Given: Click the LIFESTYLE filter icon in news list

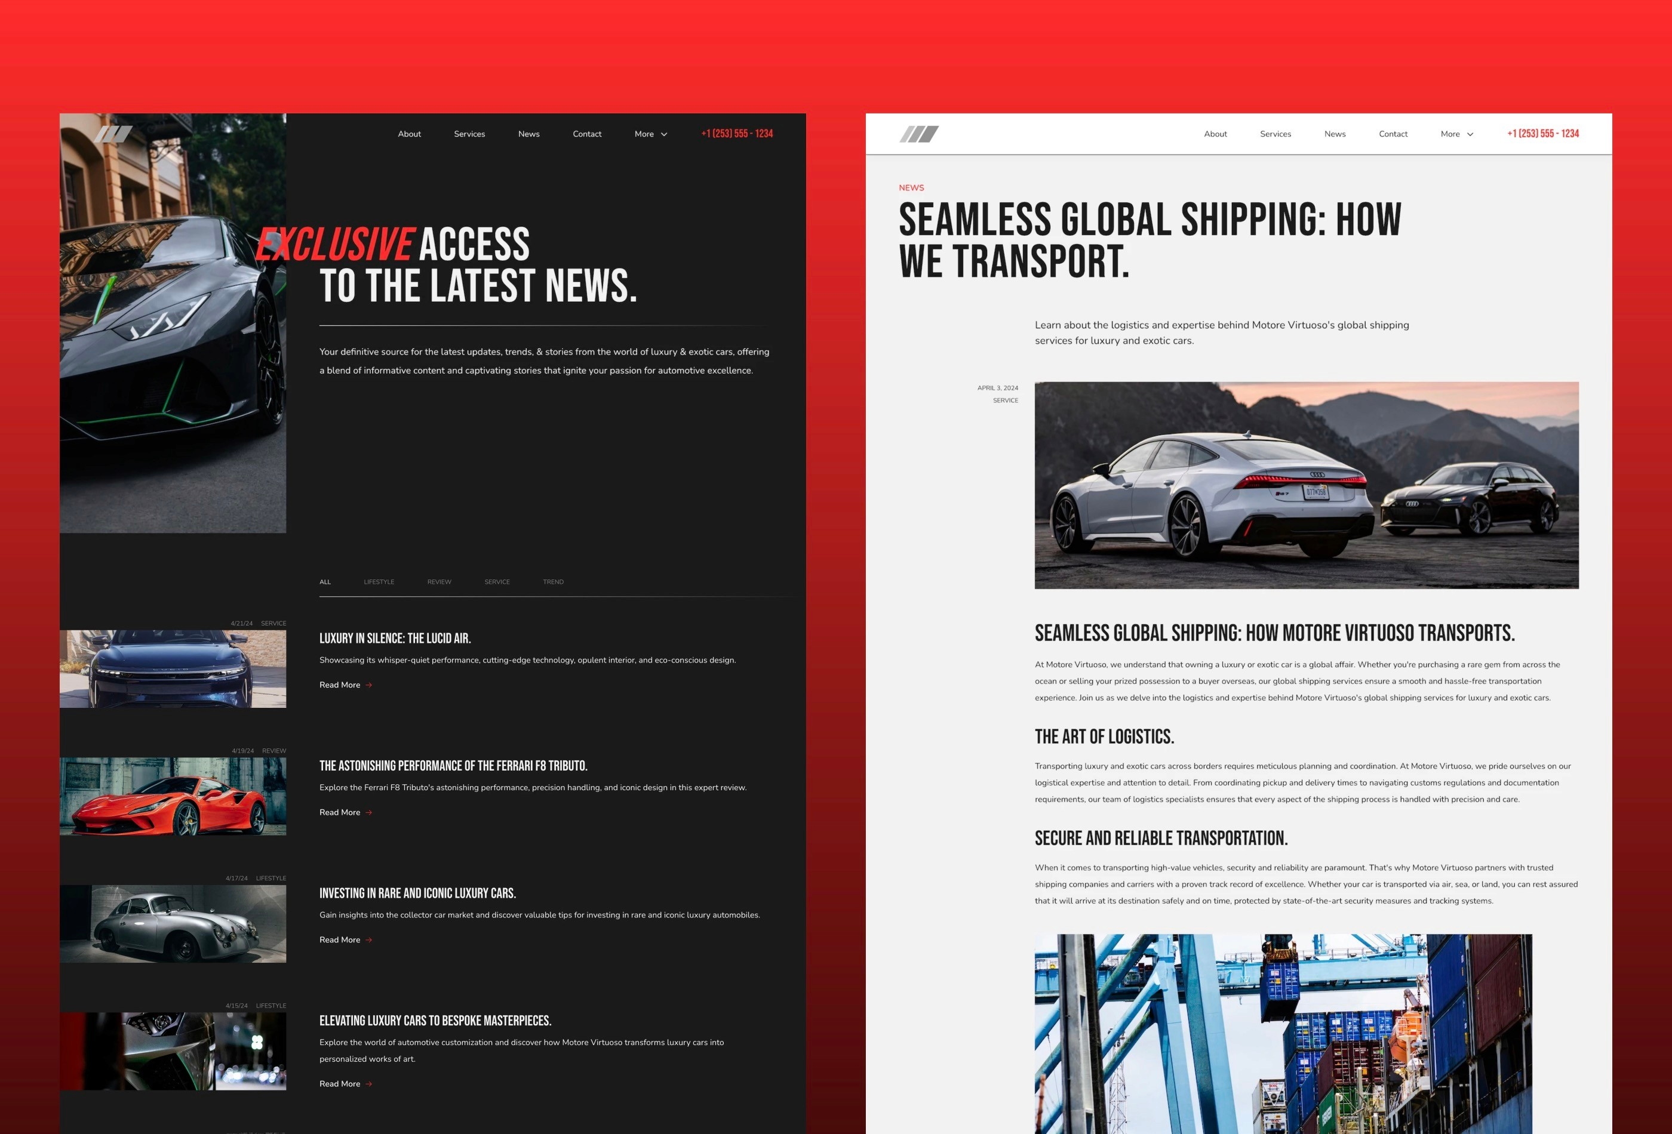Looking at the screenshot, I should coord(380,581).
